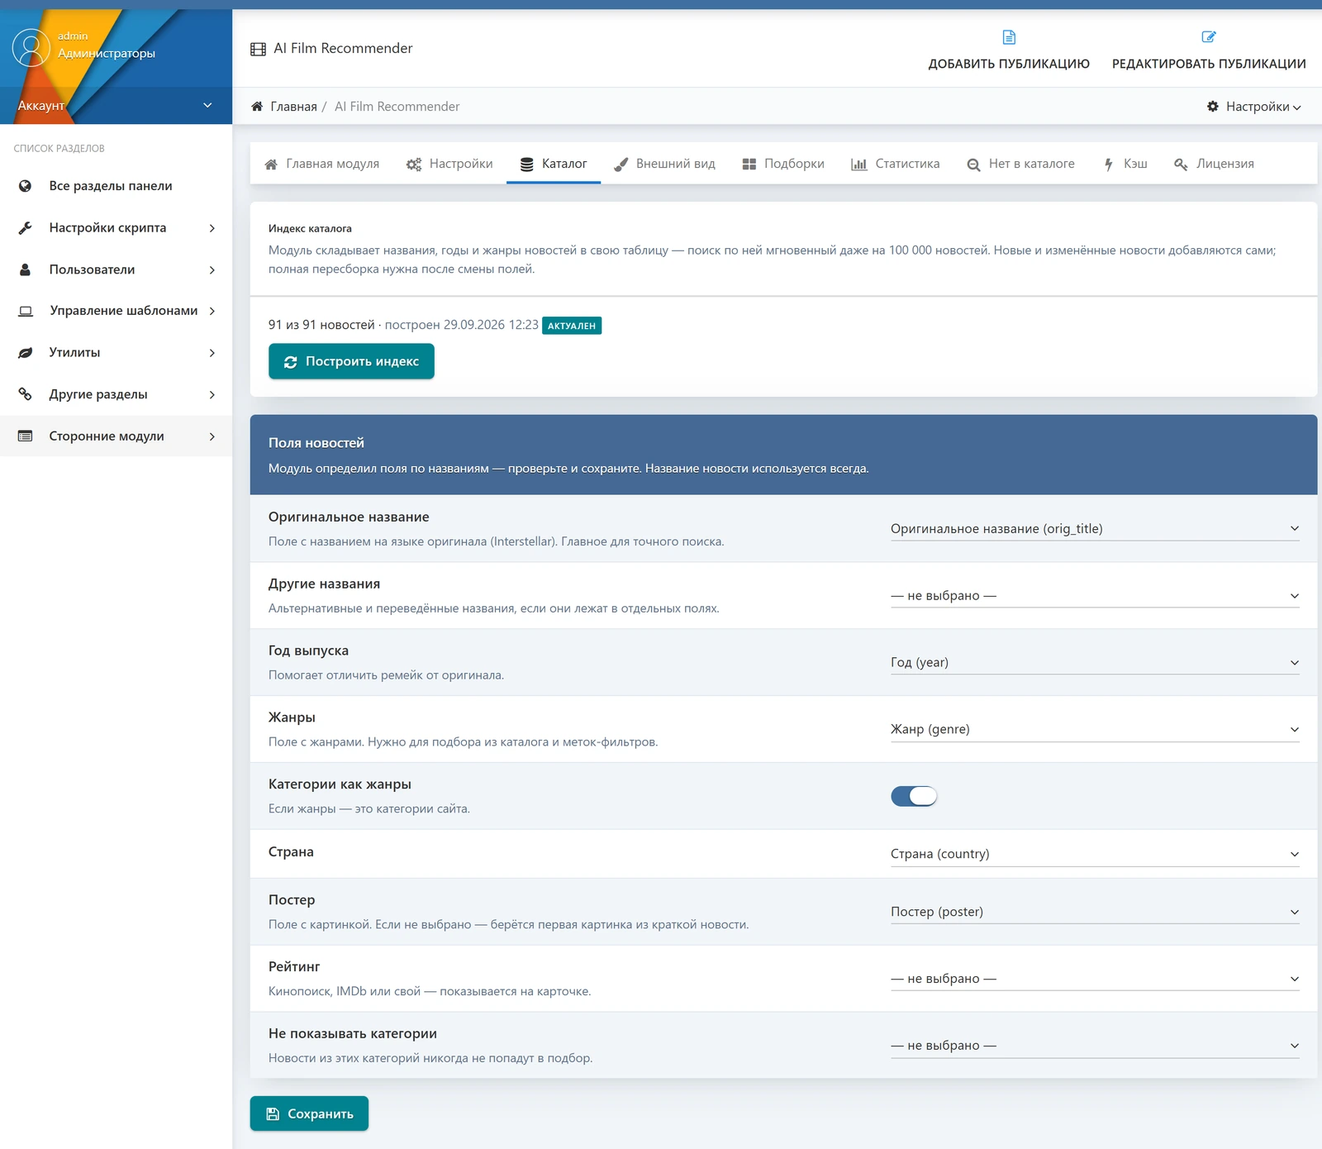This screenshot has height=1149, width=1322.
Task: Open the Внешний вид tab
Action: [x=664, y=164]
